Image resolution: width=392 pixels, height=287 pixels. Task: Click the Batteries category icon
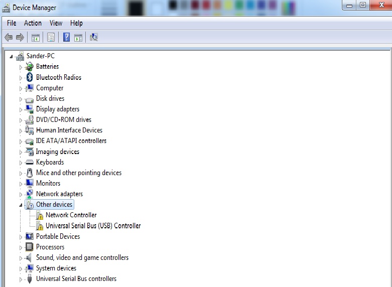tap(30, 67)
